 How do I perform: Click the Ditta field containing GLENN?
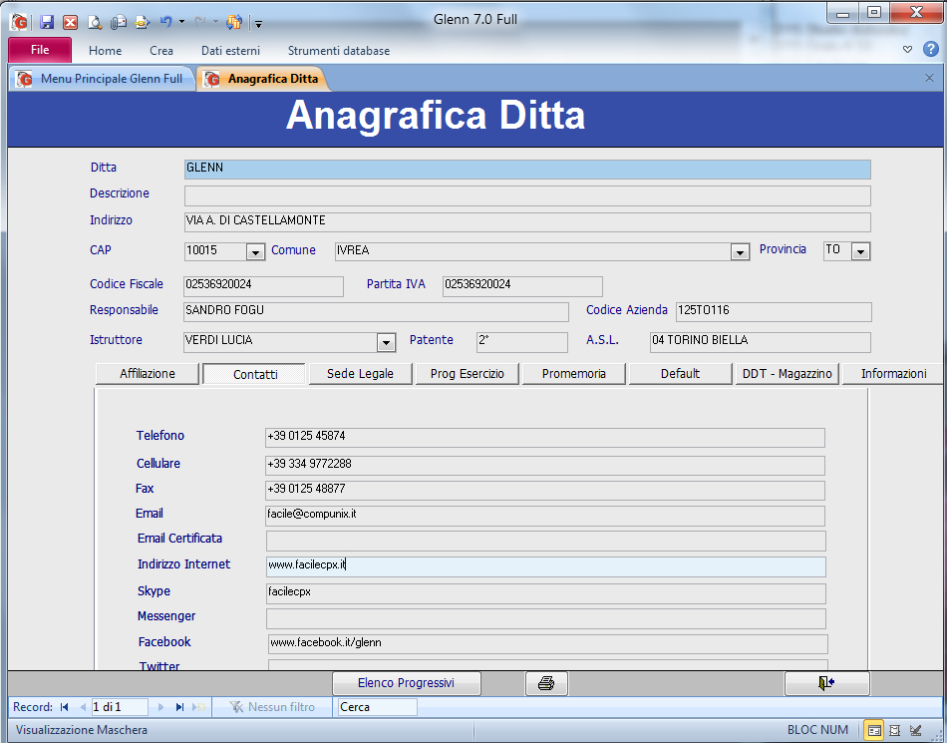[527, 170]
